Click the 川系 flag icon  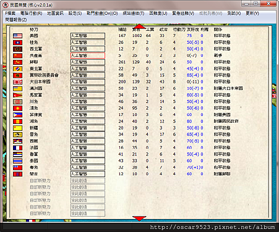pyautogui.click(x=17, y=102)
